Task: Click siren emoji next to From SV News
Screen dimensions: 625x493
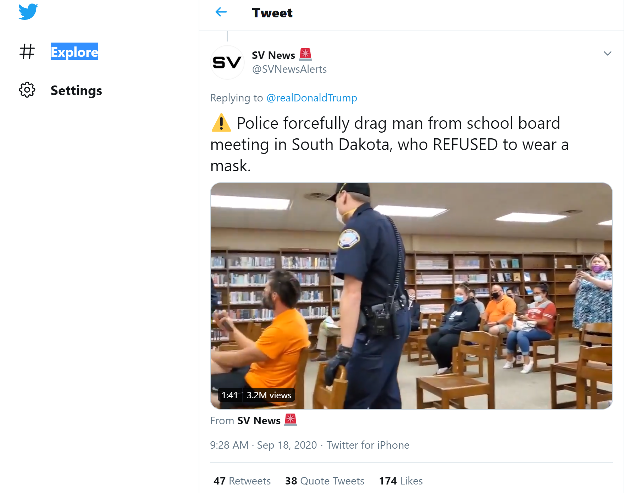Action: (291, 420)
